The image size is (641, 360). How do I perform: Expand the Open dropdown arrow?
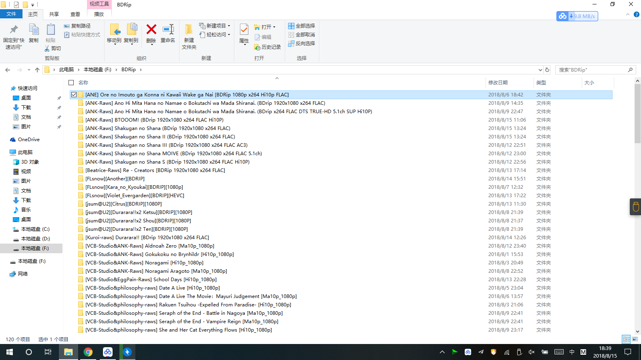(x=274, y=27)
